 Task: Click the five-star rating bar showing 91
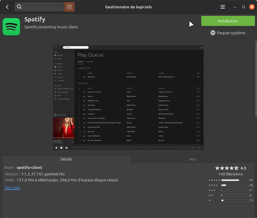click(235, 180)
